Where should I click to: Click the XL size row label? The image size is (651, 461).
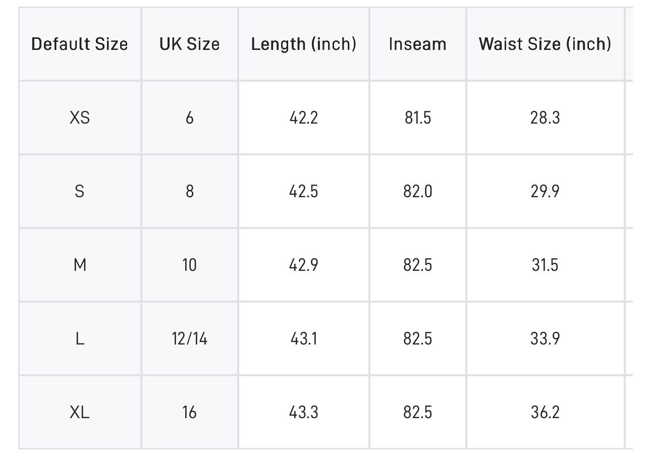point(80,413)
